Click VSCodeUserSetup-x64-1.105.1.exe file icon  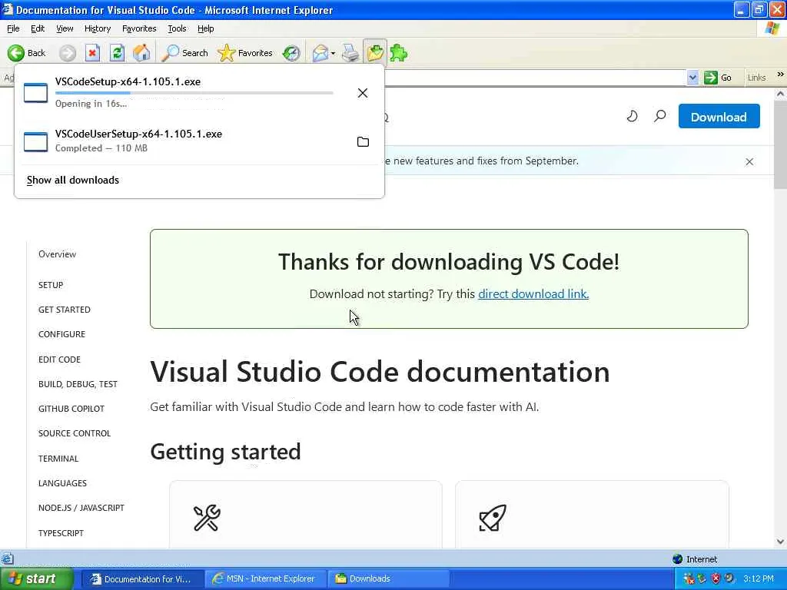(35, 141)
